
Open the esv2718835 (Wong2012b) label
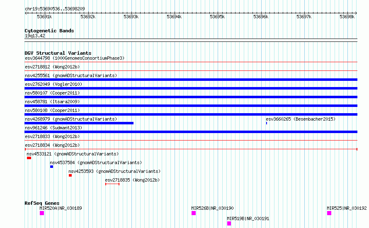point(132,180)
